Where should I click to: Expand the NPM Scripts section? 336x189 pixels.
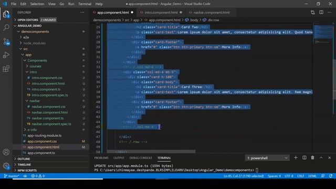(x=27, y=170)
